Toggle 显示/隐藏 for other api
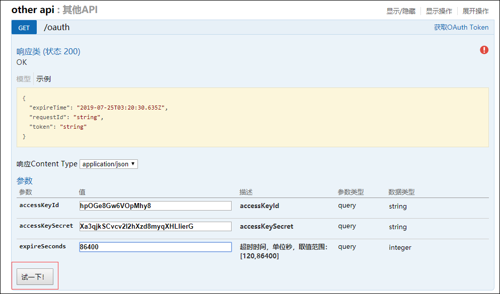 tap(401, 11)
